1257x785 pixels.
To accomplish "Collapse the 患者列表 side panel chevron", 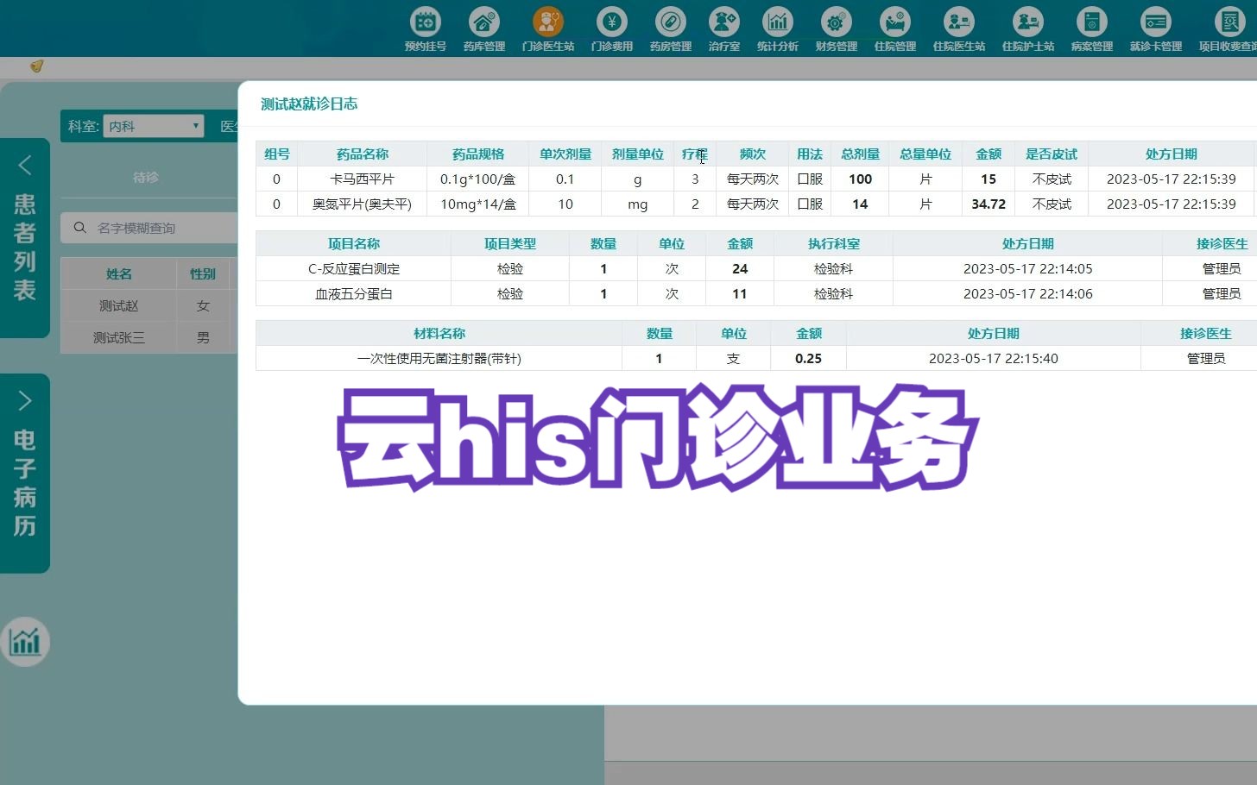I will coord(25,166).
